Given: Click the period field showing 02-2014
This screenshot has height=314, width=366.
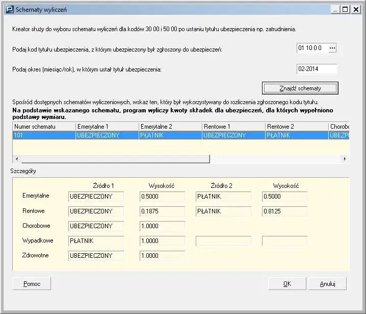Looking at the screenshot, I should click(317, 69).
